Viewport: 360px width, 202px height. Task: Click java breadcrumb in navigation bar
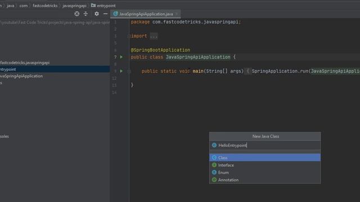10,6
